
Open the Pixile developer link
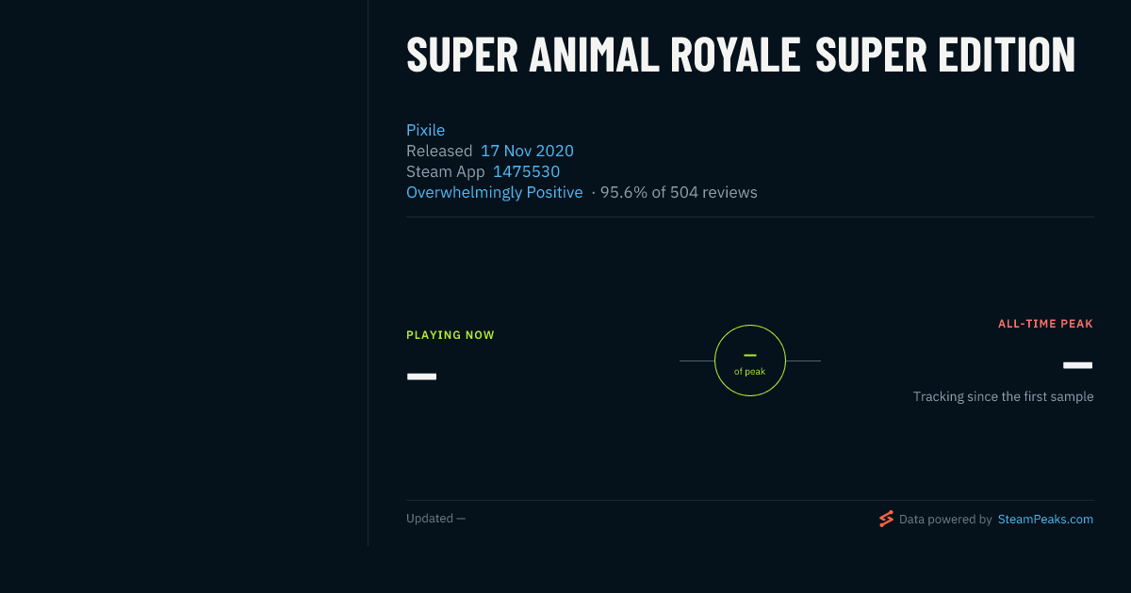pyautogui.click(x=425, y=130)
